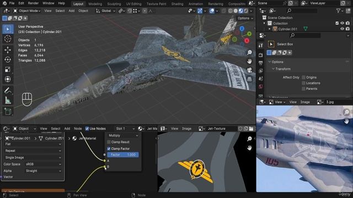Select wireframe viewport shading
Viewport: 353px width, 198px height.
[x=231, y=11]
